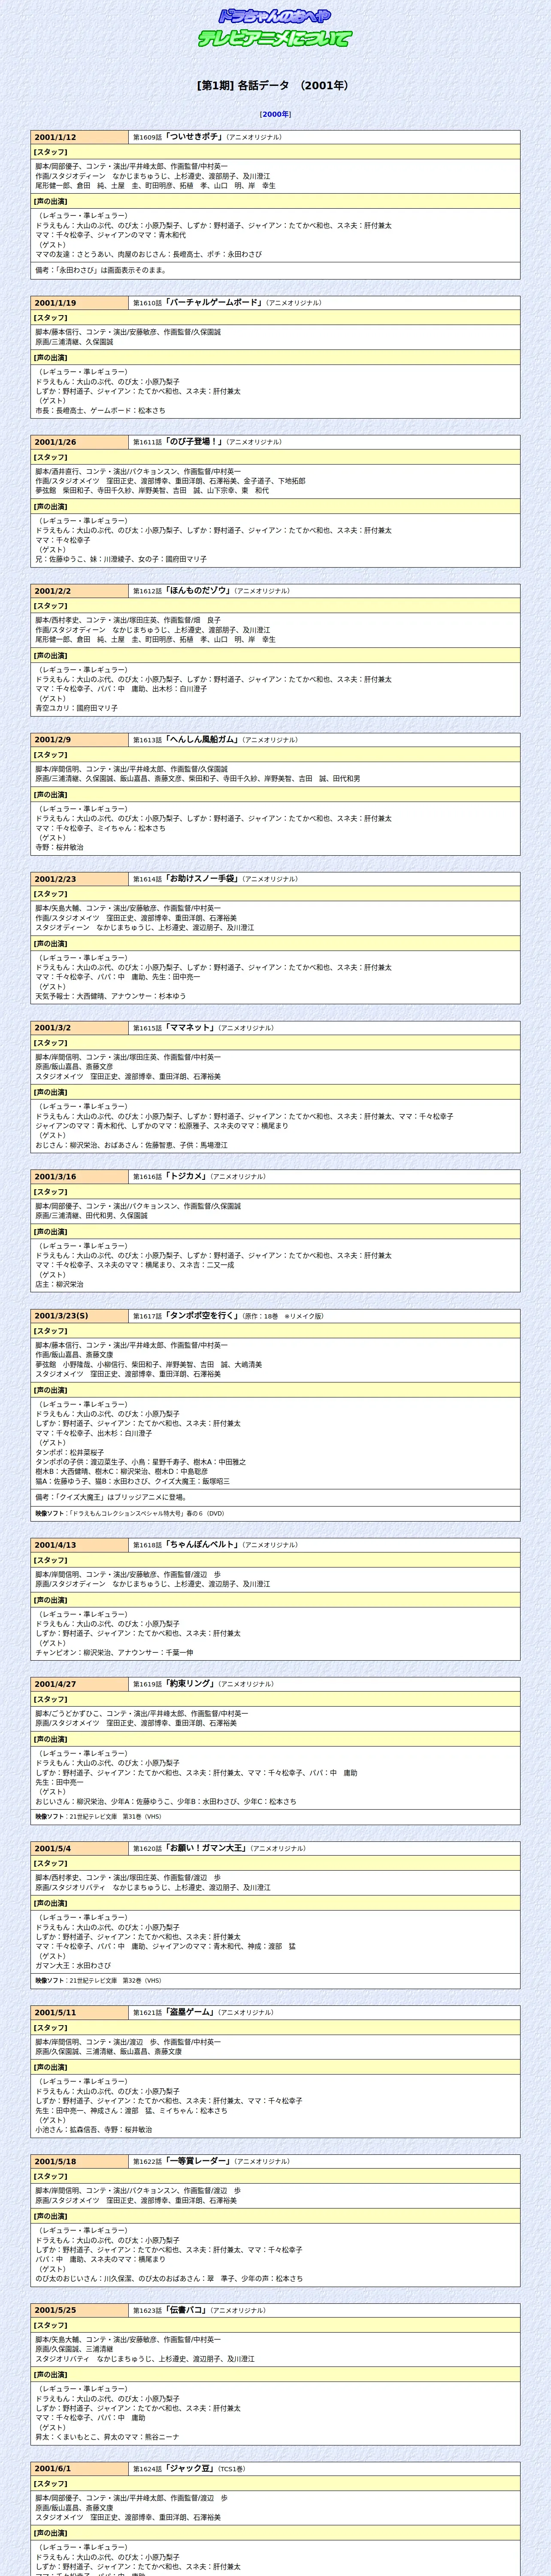Viewport: 551px width, 2576px height.
Task: Select the date 2001/3/23(S)
Action: pos(61,1316)
